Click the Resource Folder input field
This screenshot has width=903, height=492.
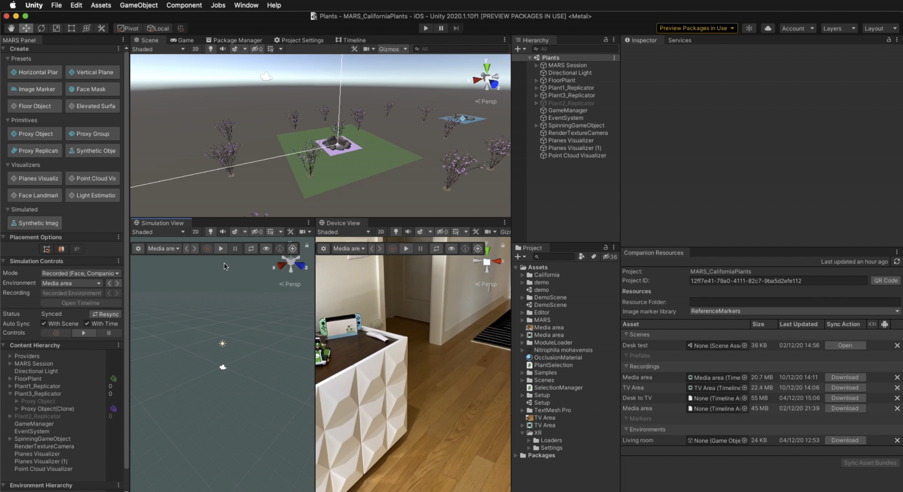[x=795, y=302]
